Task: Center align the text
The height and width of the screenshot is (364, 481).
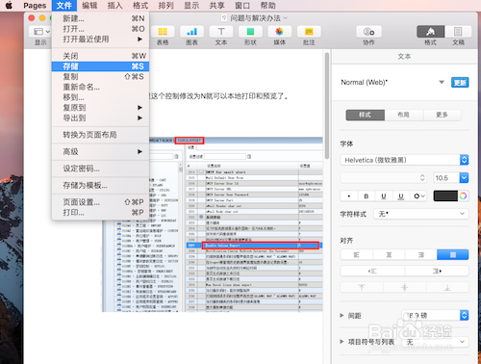Action: point(389,254)
